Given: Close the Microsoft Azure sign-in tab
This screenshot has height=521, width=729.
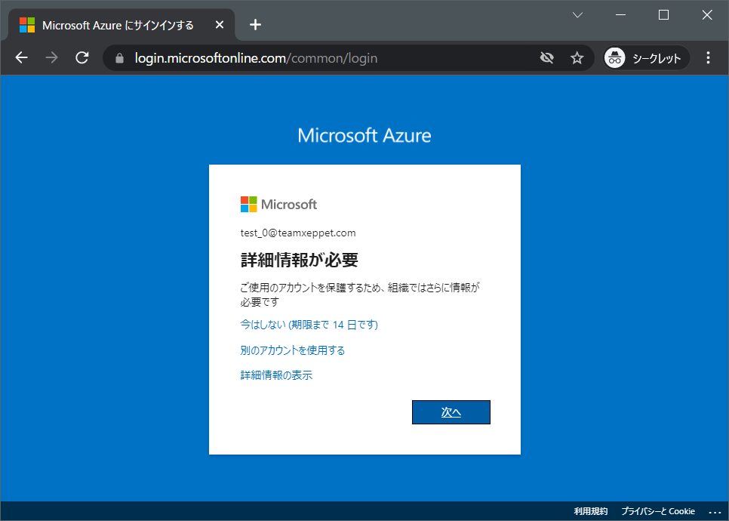Looking at the screenshot, I should click(220, 25).
